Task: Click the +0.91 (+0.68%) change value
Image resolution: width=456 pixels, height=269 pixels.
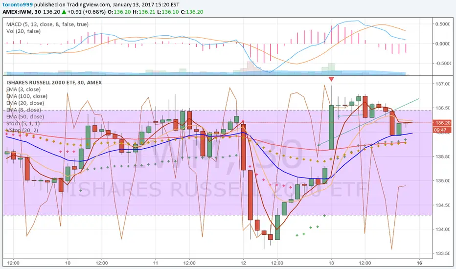Action: 87,12
